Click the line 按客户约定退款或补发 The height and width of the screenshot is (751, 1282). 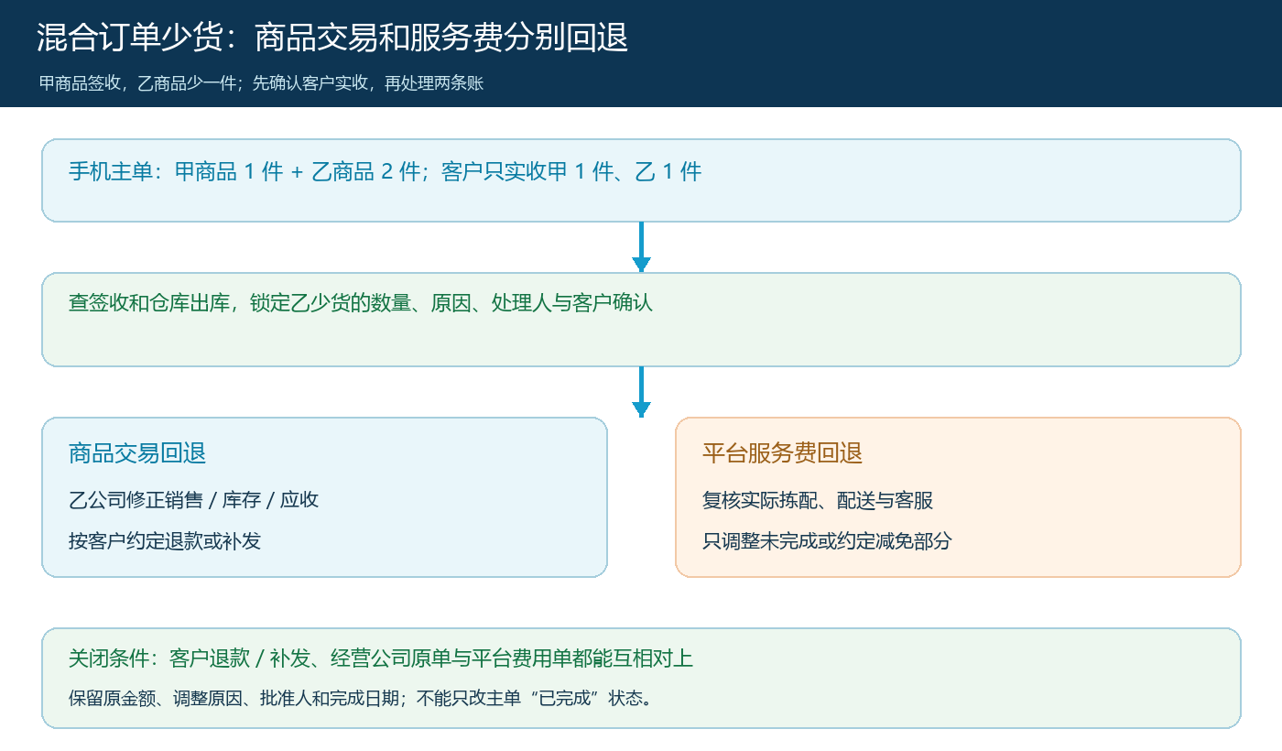(x=165, y=540)
